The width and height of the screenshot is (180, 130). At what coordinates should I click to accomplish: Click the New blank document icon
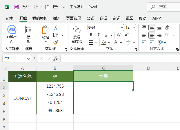coord(47,7)
